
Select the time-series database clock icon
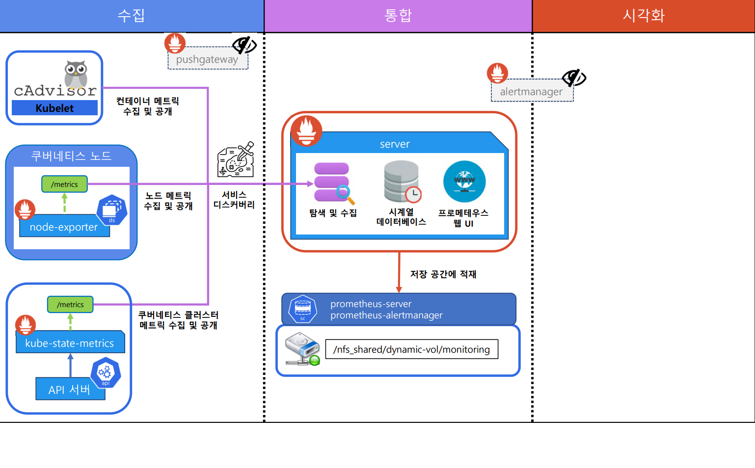click(x=403, y=182)
